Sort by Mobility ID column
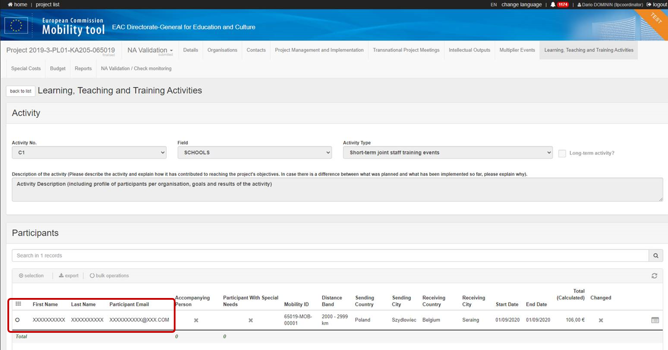The height and width of the screenshot is (350, 668). (296, 304)
